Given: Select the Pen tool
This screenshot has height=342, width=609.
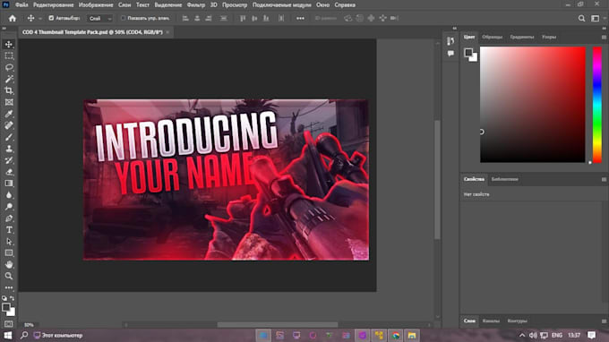Looking at the screenshot, I should pyautogui.click(x=9, y=218).
